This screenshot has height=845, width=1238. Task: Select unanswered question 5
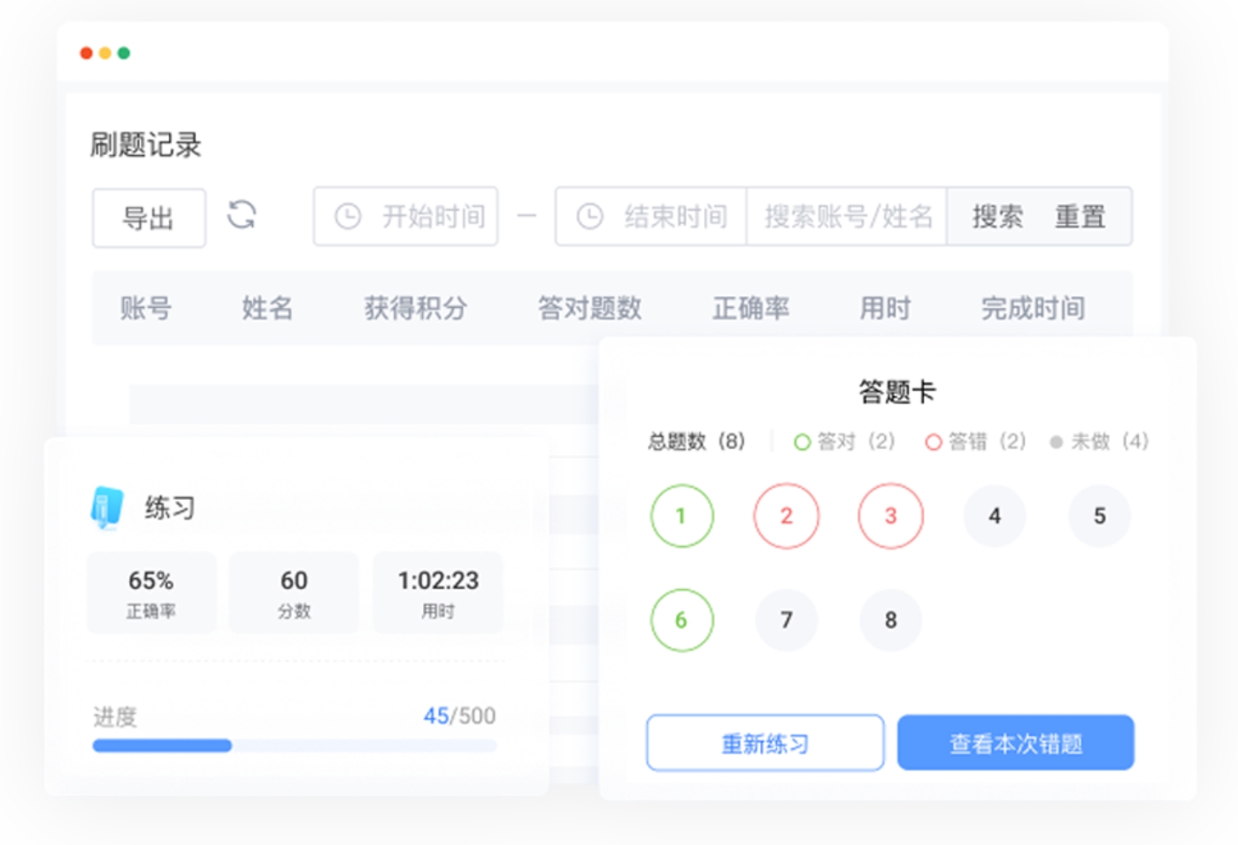(x=1099, y=516)
